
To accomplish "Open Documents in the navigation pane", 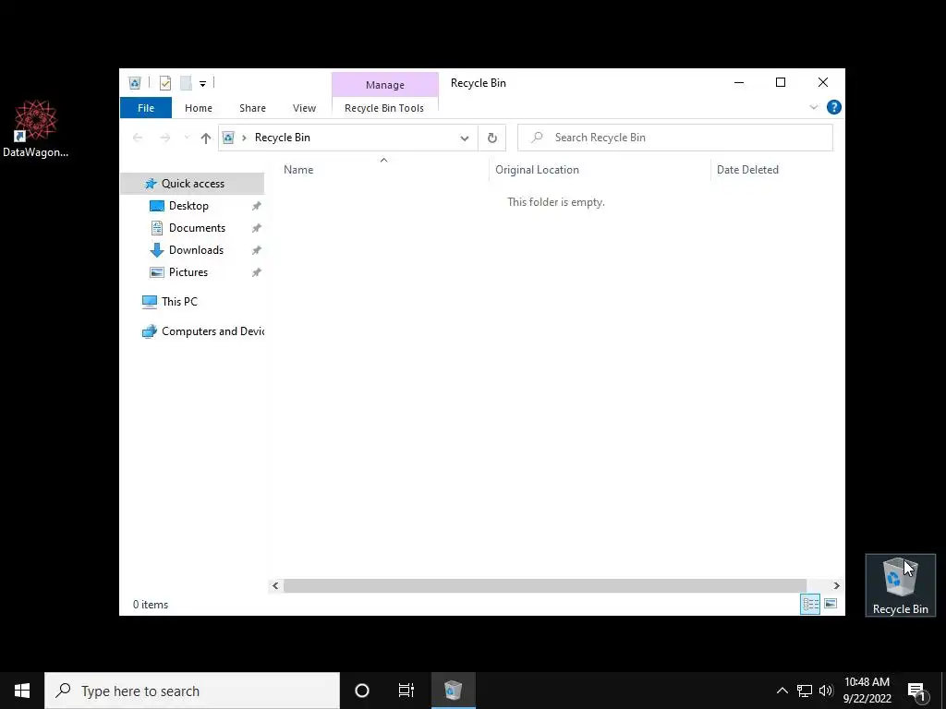I will click(x=197, y=228).
